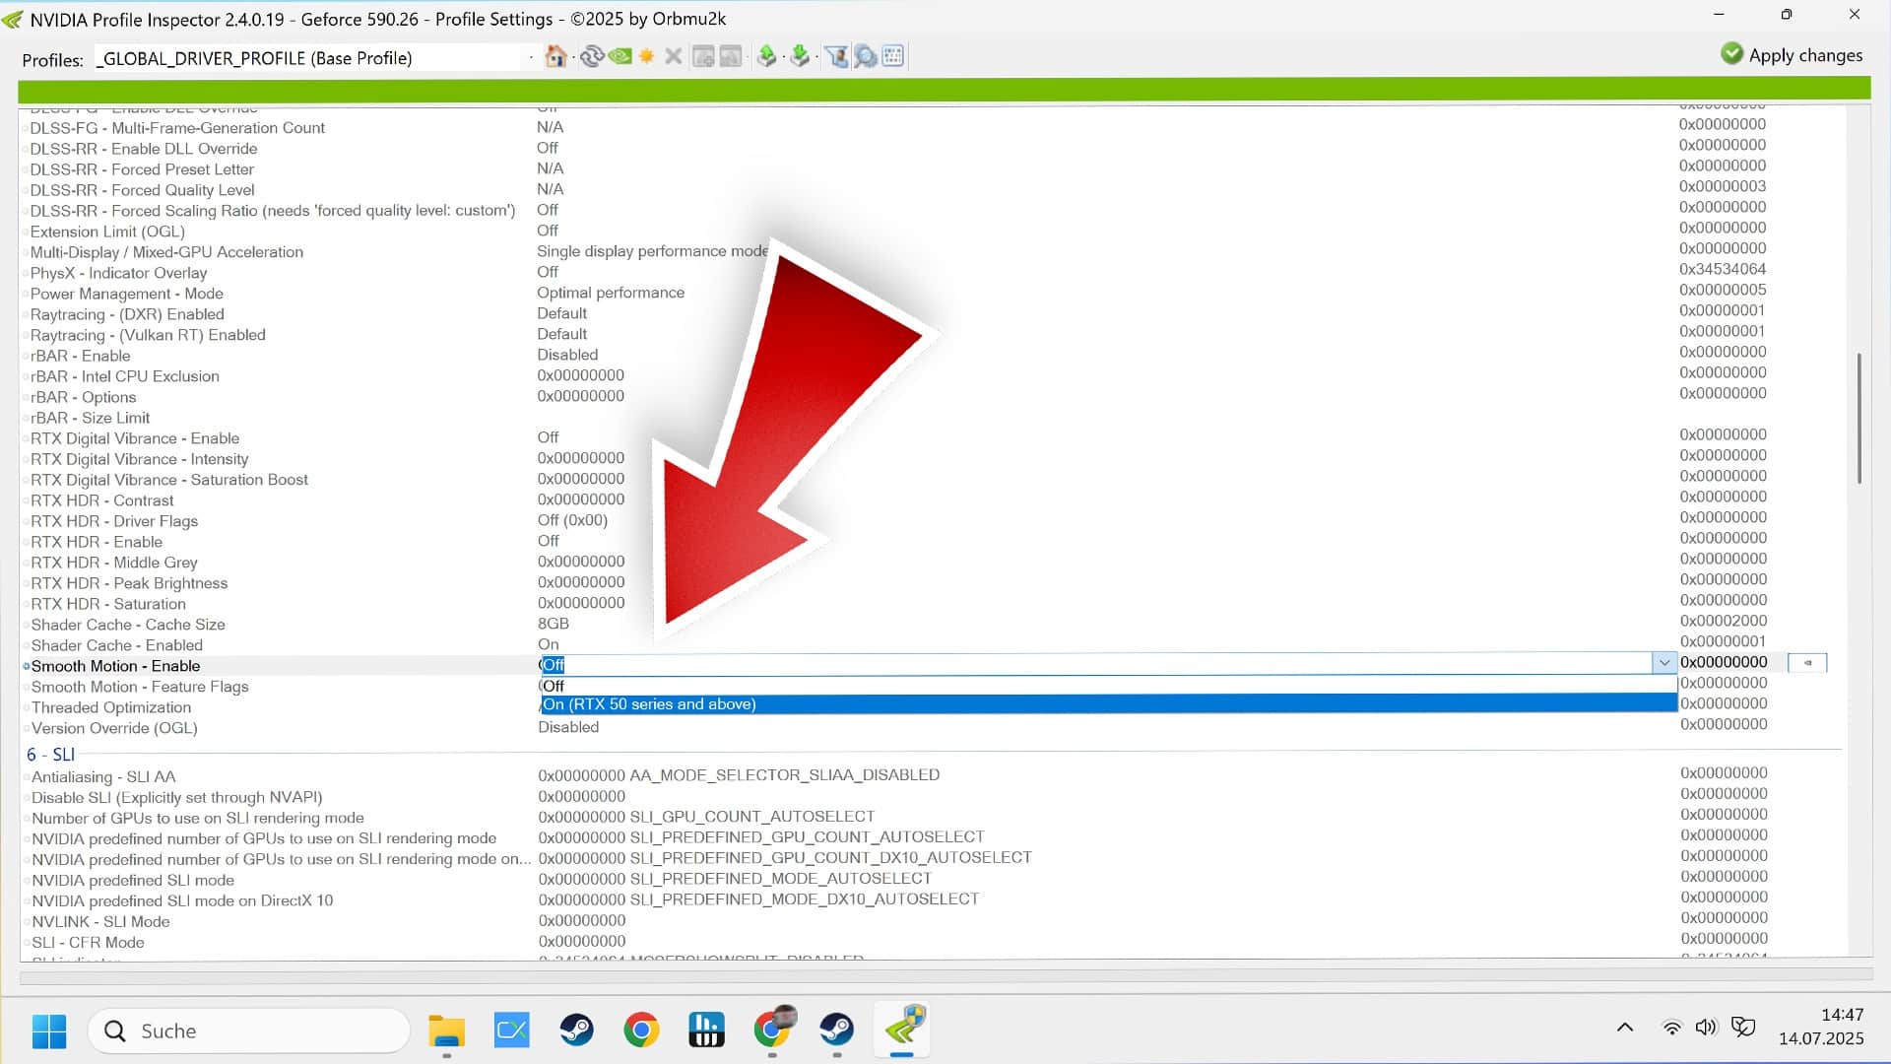
Task: Open the Profiles combo box dropdown
Action: click(531, 58)
